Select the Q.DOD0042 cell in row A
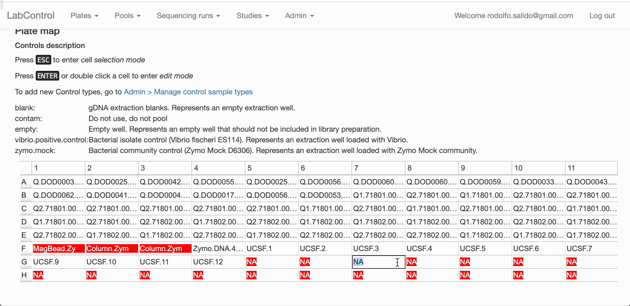The width and height of the screenshot is (630, 306). point(165,182)
